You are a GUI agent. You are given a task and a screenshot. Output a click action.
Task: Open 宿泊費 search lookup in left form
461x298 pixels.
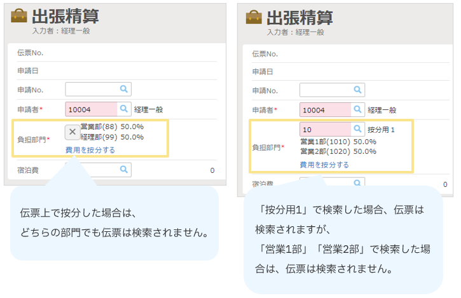(x=125, y=170)
